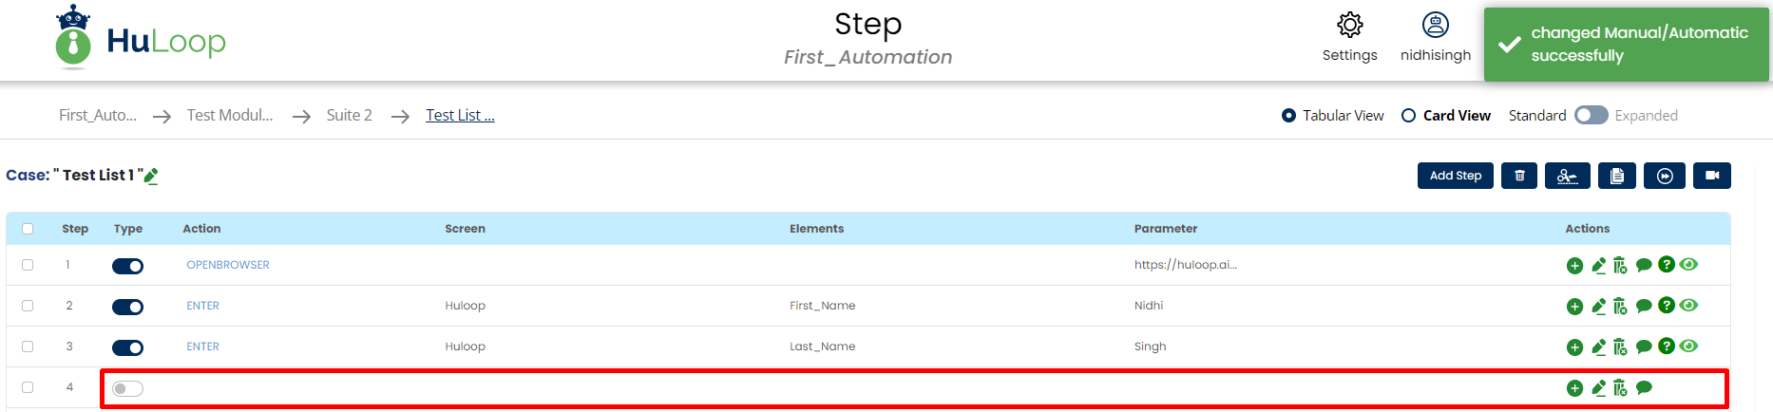1773x412 pixels.
Task: Click the trash delete button beside Add Step
Action: point(1519,176)
